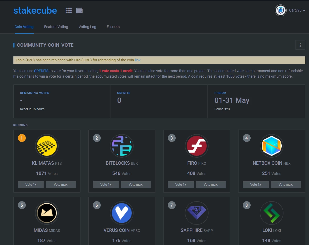Vote 1x for Bitblocks
This screenshot has height=245, width=309.
(x=106, y=185)
